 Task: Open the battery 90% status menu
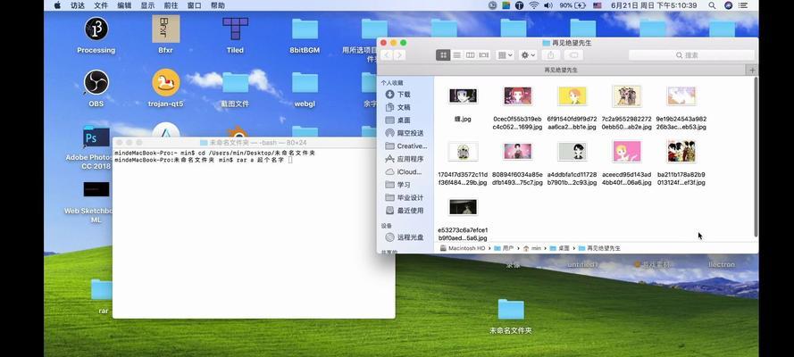point(573,5)
